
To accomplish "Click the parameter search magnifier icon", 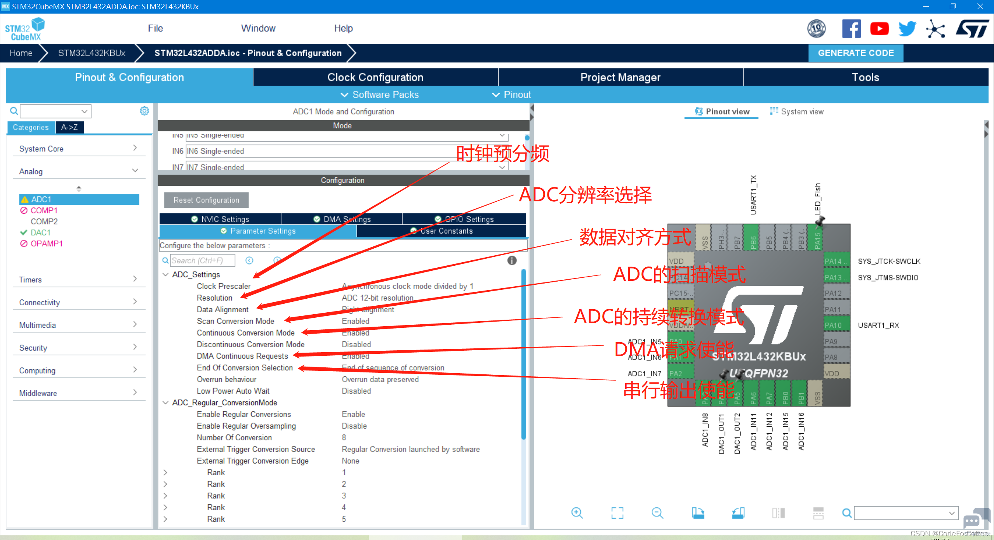I will 165,261.
